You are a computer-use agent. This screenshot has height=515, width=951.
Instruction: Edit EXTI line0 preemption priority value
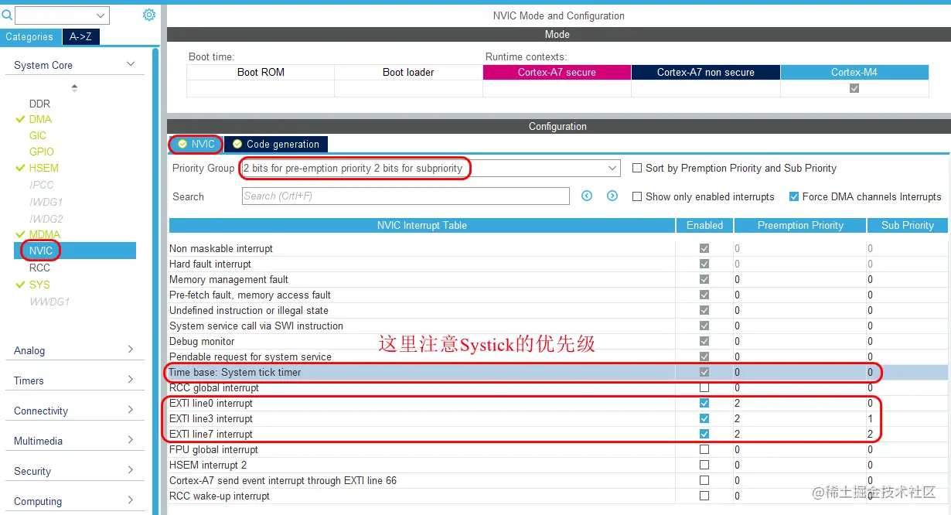click(x=799, y=403)
